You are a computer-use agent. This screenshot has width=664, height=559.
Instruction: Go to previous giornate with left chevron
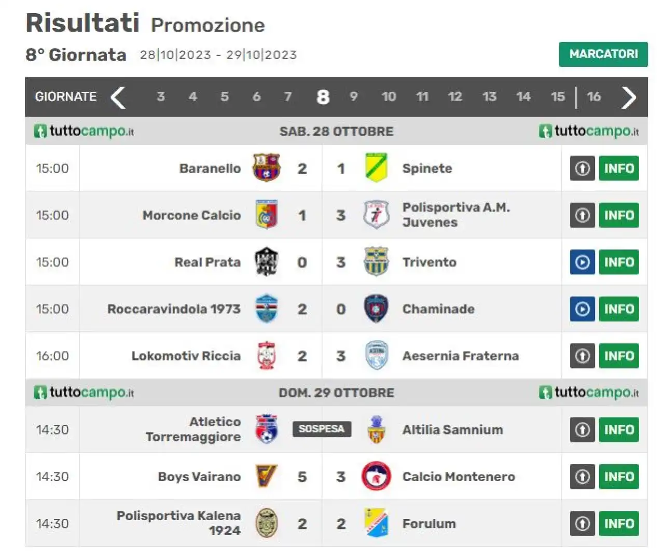[118, 97]
